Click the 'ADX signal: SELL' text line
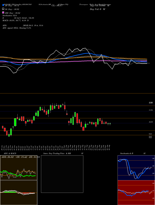Screen dimensions: 155x205 [17, 28]
